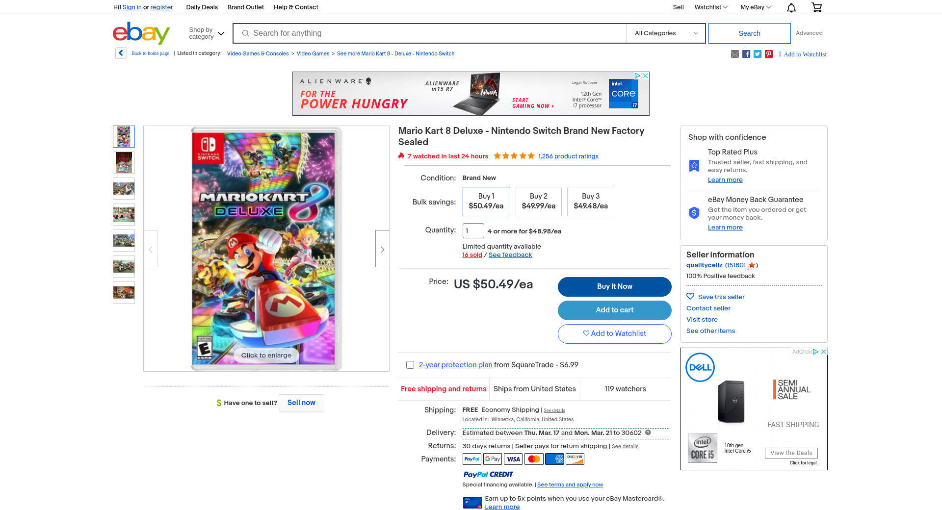Check the 2-year protection plan box
942x510 pixels.
point(410,365)
